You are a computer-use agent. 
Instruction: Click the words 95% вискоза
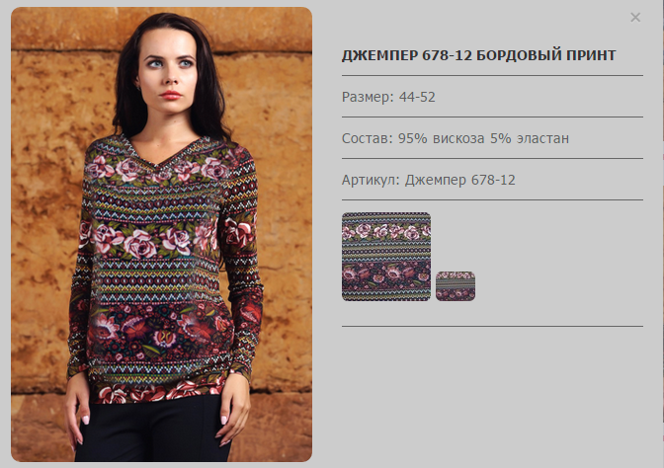441,138
